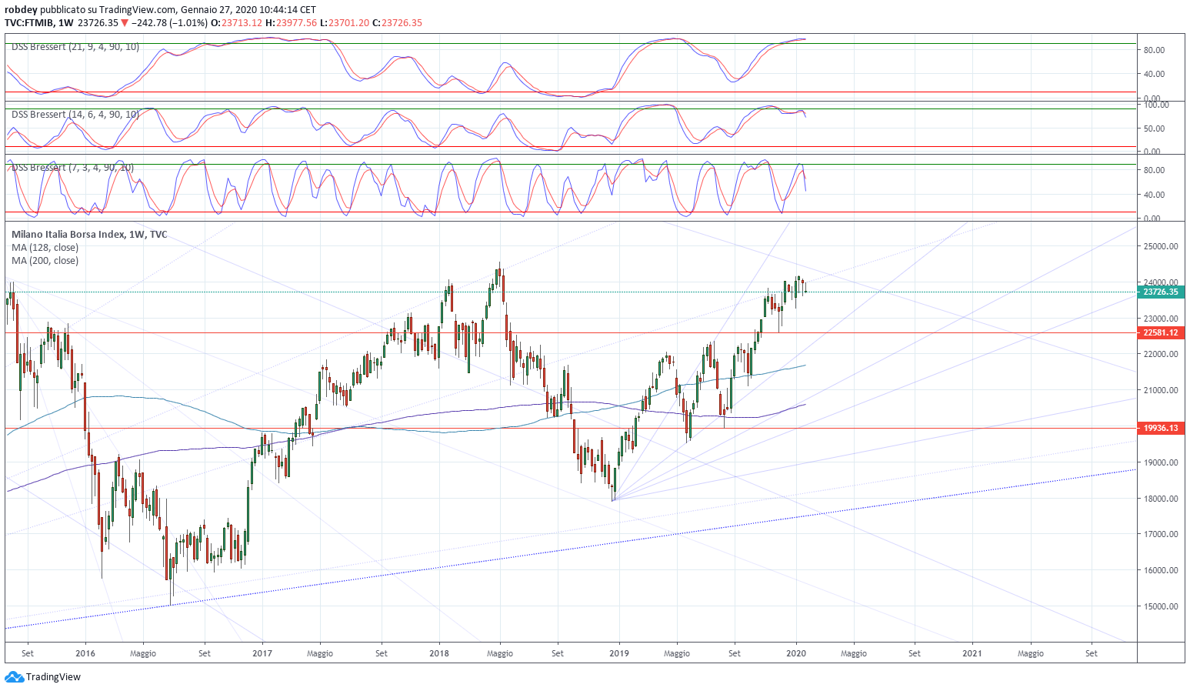Select the DSS Bressert (14, 6, 4, 90, 10) label
The height and width of the screenshot is (691, 1190).
(75, 115)
